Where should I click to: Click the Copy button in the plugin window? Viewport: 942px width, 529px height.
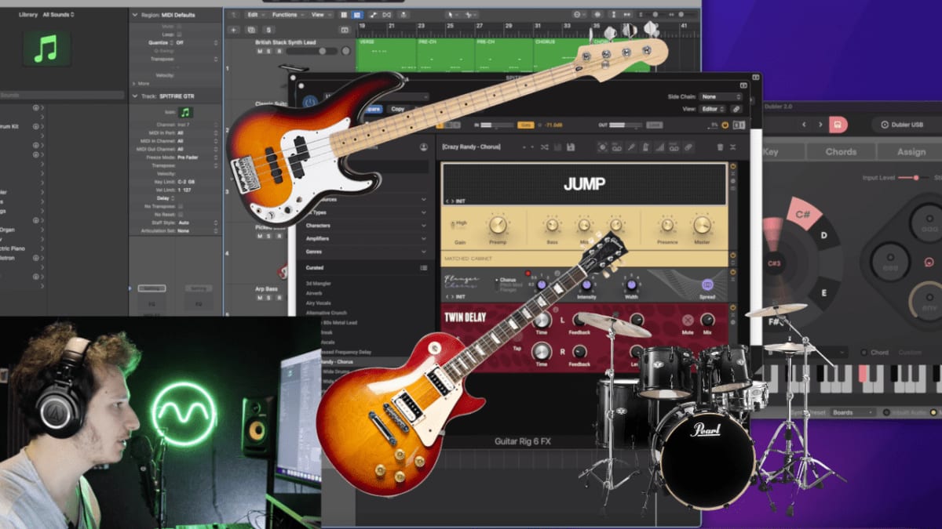[x=398, y=109]
